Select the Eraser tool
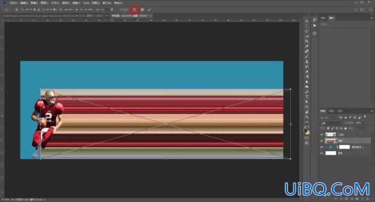This screenshot has height=202, width=375. pyautogui.click(x=306, y=72)
